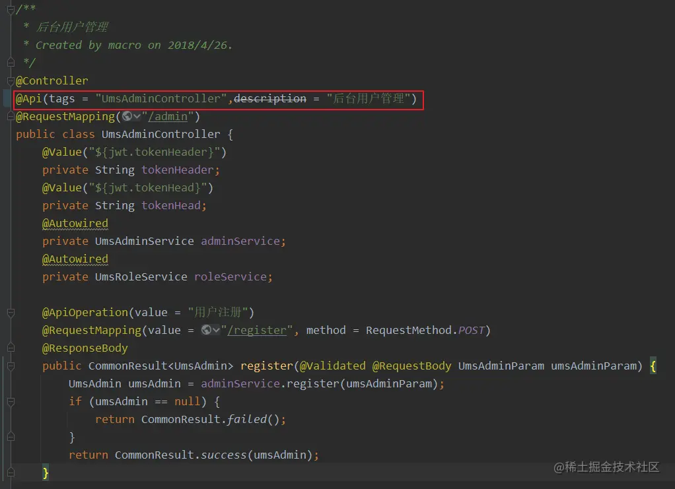Click the register method name in the signature
The image size is (675, 489).
click(266, 366)
